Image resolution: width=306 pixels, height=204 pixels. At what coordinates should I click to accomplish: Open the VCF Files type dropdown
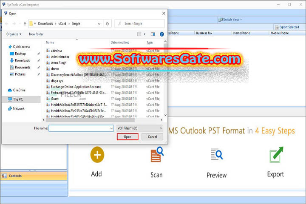pyautogui.click(x=139, y=128)
